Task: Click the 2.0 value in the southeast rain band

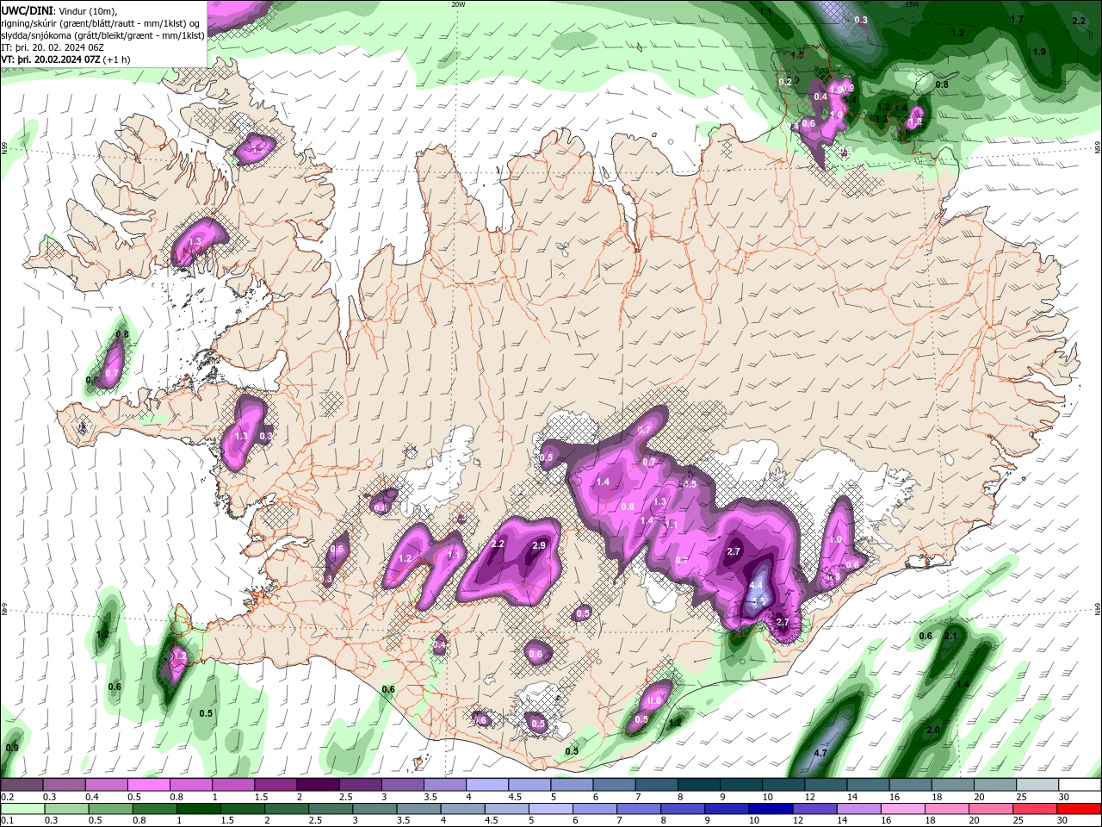Action: pyautogui.click(x=933, y=730)
